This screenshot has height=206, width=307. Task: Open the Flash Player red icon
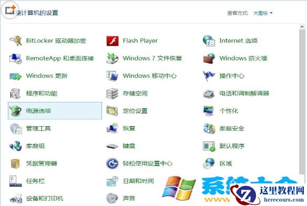coord(112,41)
